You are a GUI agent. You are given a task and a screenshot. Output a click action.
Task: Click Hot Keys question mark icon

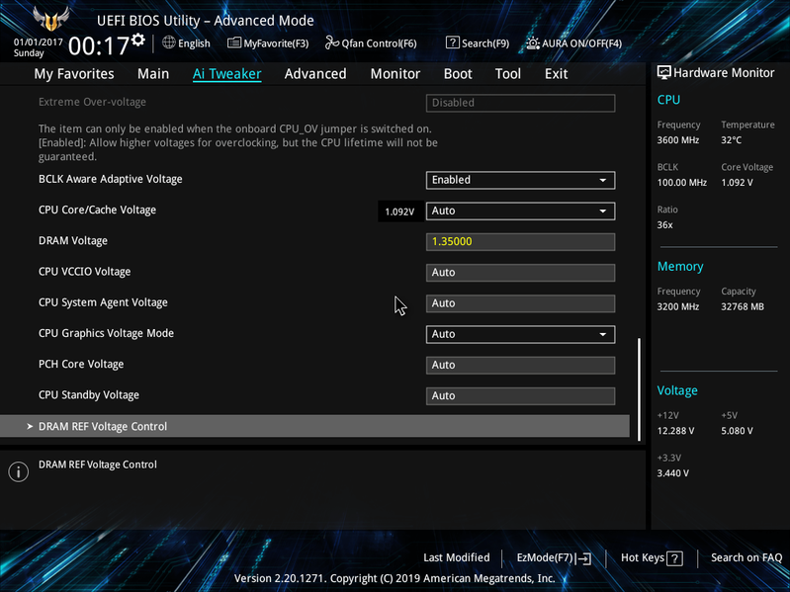click(x=674, y=558)
